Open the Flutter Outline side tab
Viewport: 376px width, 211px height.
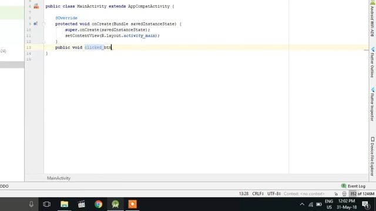[x=372, y=63]
